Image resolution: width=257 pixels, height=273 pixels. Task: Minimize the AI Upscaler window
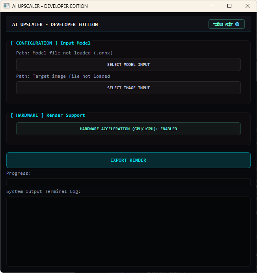[x=212, y=6]
